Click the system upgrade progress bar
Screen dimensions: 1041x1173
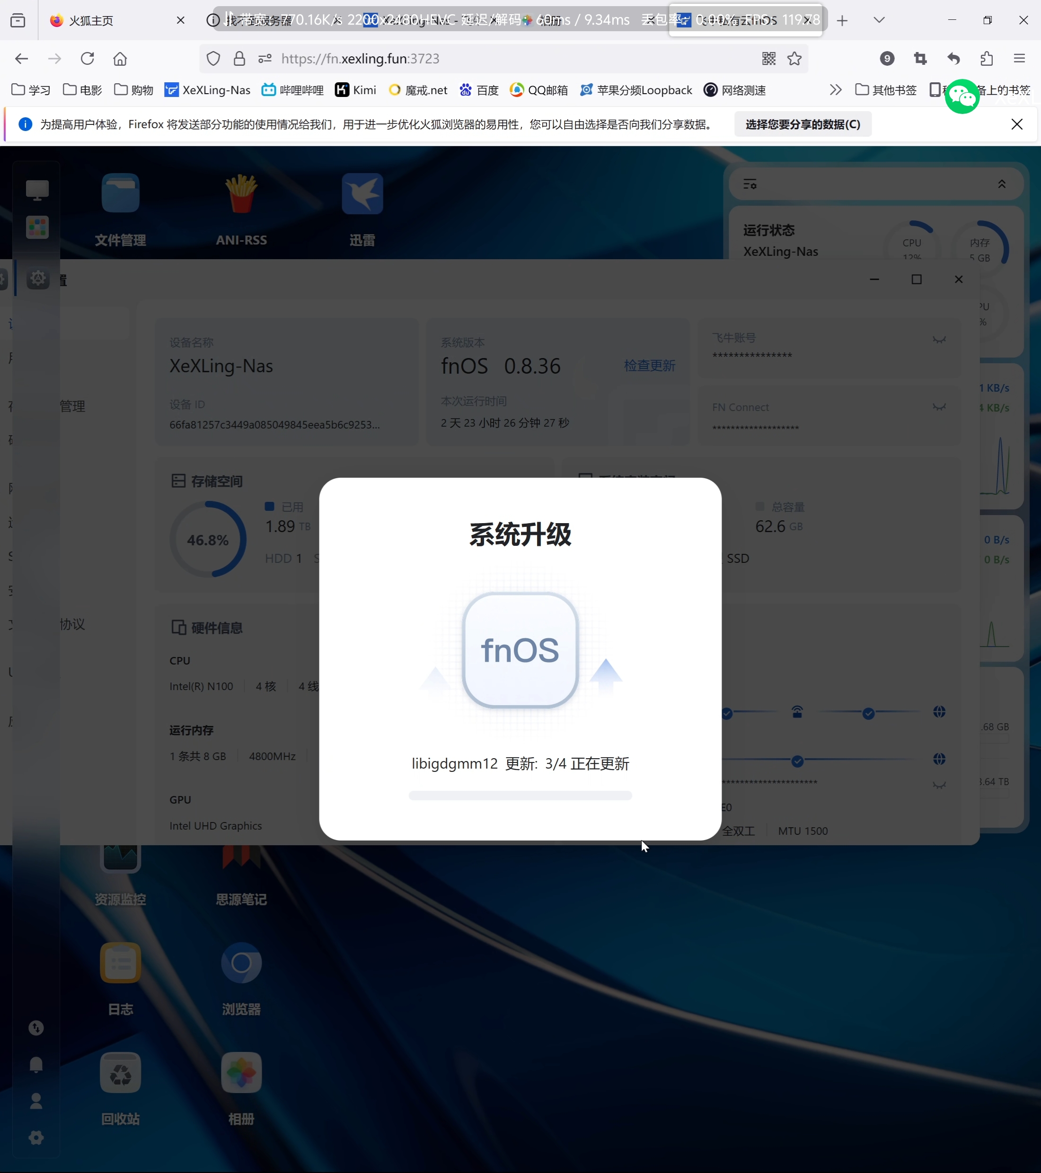point(520,796)
